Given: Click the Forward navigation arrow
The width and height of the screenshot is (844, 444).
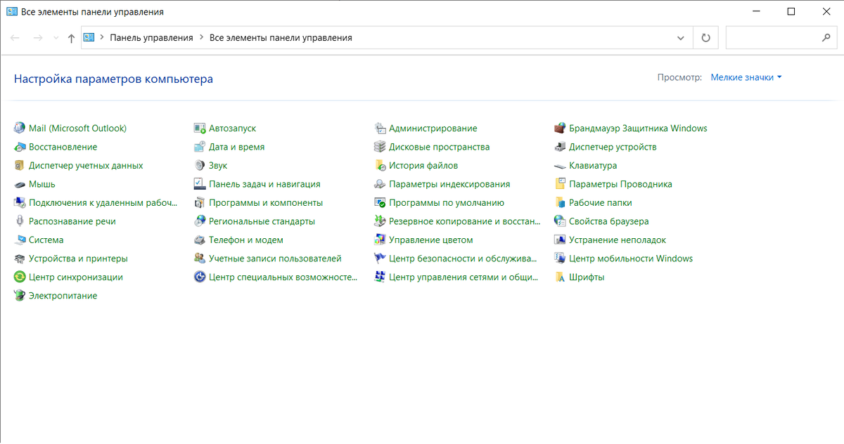Looking at the screenshot, I should coord(38,38).
